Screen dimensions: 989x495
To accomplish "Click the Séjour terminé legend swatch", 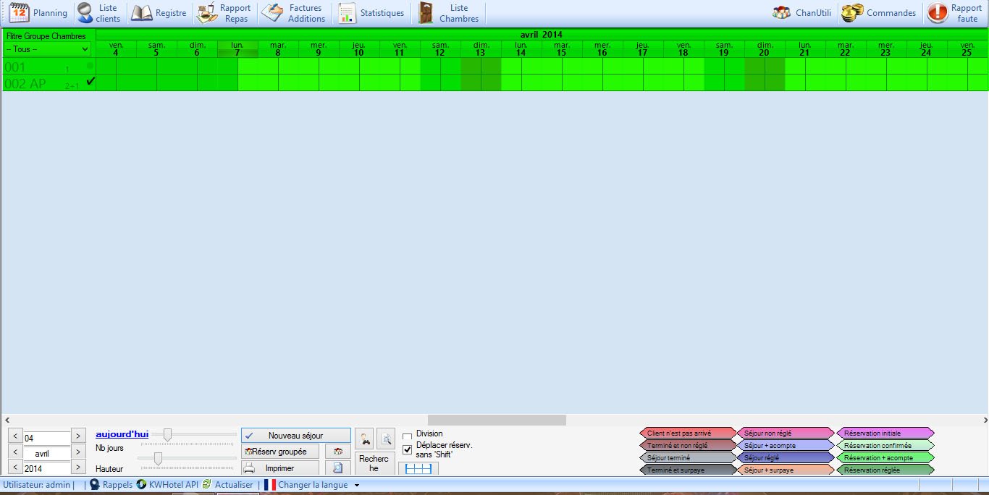I will [688, 458].
